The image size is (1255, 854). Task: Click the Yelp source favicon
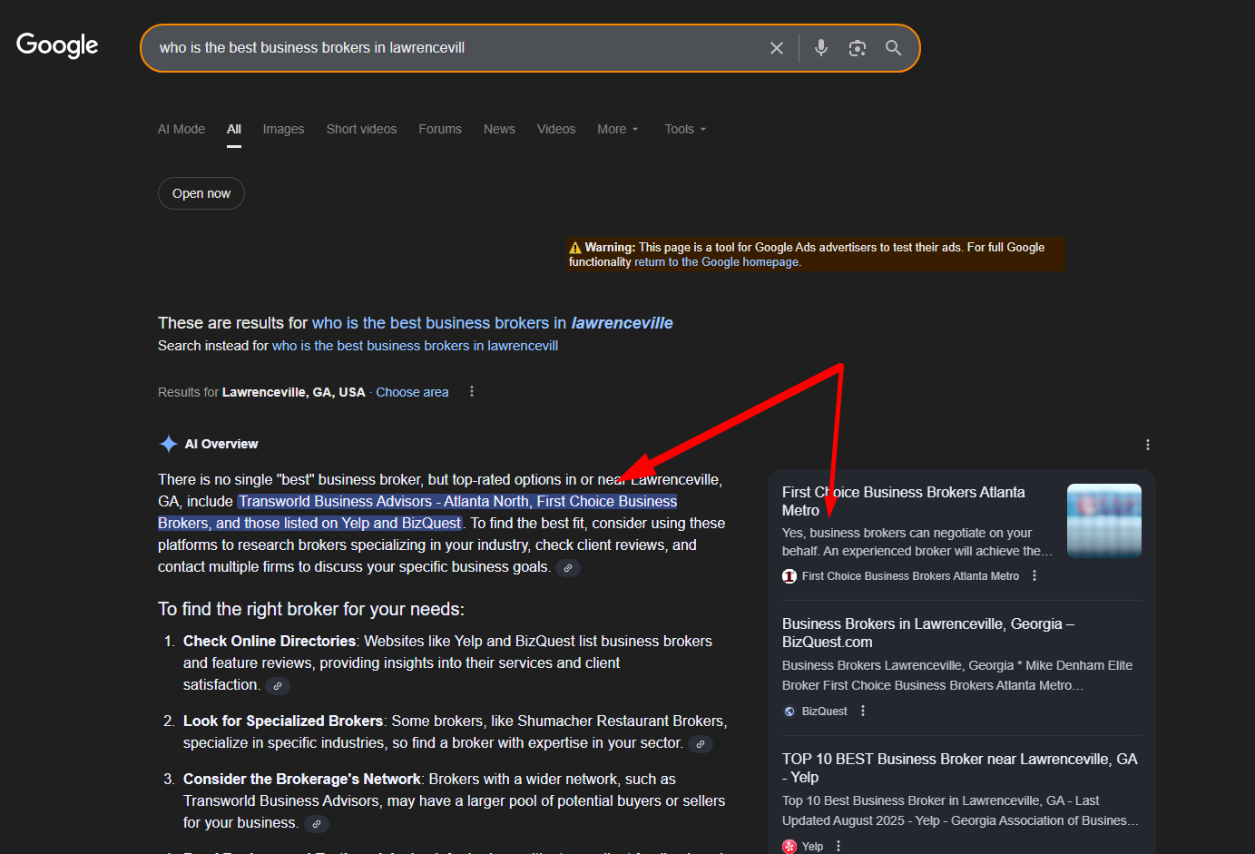pos(789,847)
